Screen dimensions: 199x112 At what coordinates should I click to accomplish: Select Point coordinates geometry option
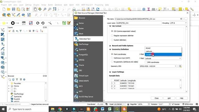point(112,54)
